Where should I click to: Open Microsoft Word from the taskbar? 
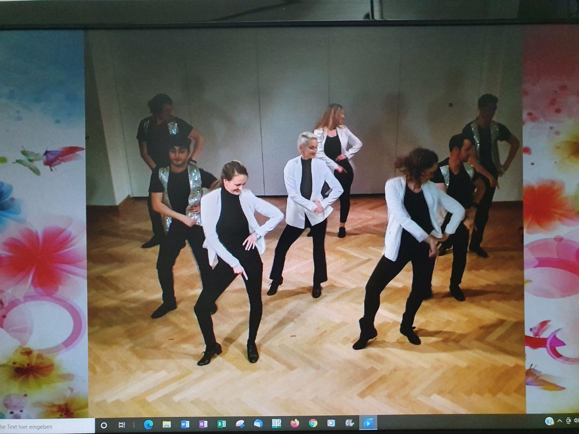point(185,424)
